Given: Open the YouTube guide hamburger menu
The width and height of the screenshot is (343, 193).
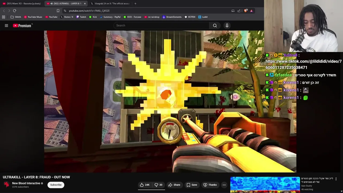Looking at the screenshot, I should (6, 25).
